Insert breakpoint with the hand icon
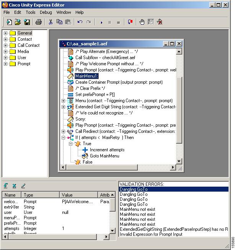Viewport: 235px width, 250px height. pyautogui.click(x=142, y=22)
